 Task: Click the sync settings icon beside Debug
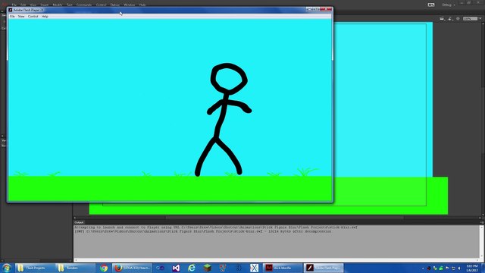click(431, 5)
